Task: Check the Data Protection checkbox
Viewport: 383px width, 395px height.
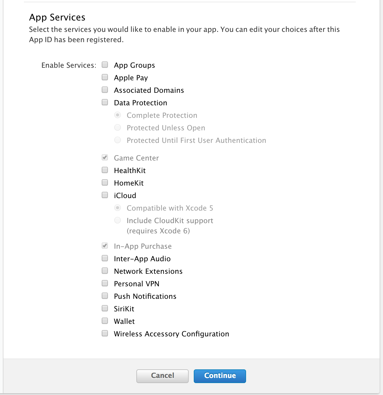Action: tap(105, 102)
